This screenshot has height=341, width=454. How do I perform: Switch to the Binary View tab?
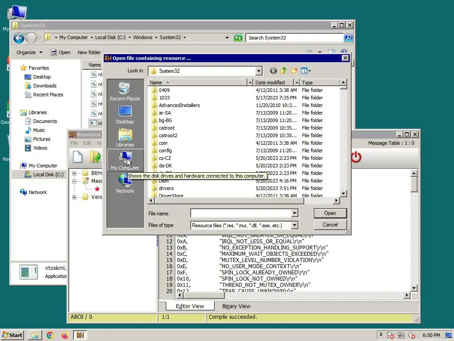[x=236, y=306]
